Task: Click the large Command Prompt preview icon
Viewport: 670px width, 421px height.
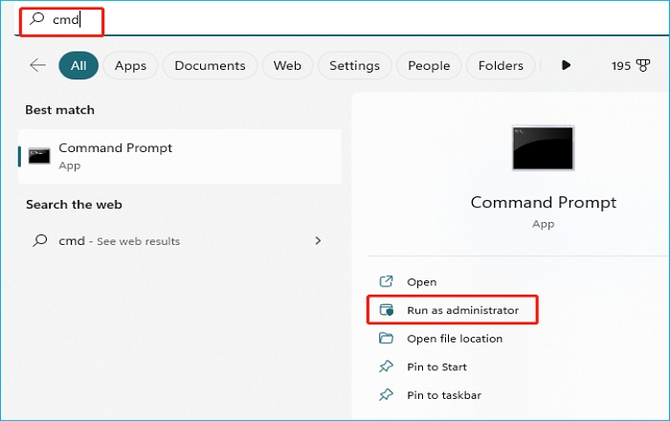Action: pyautogui.click(x=543, y=150)
